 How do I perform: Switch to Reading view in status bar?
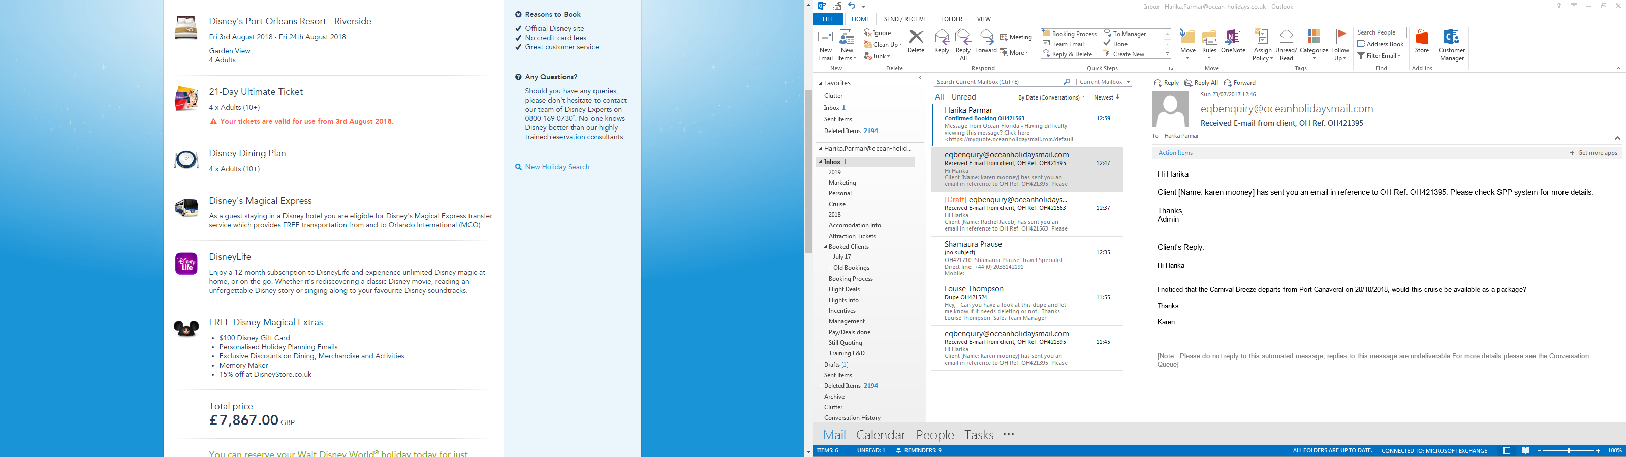(1525, 451)
